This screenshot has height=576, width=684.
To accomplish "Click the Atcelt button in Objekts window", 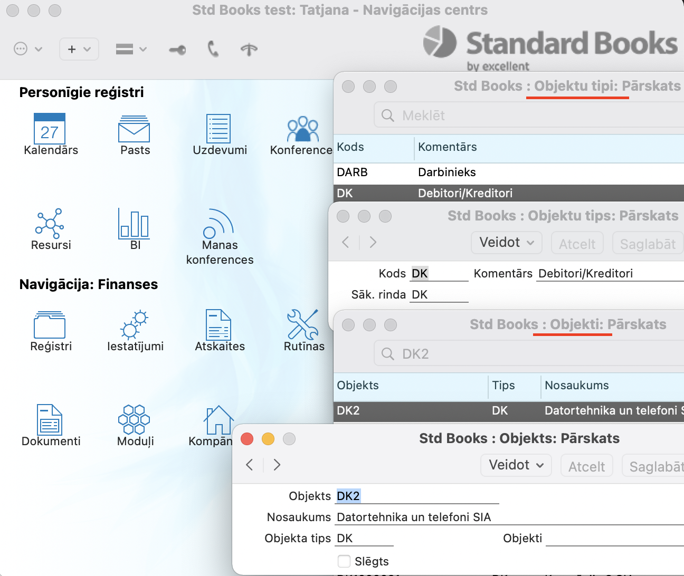I will click(x=586, y=466).
